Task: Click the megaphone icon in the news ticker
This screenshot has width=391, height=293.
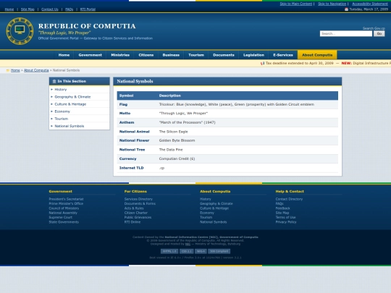Action: tap(262, 63)
